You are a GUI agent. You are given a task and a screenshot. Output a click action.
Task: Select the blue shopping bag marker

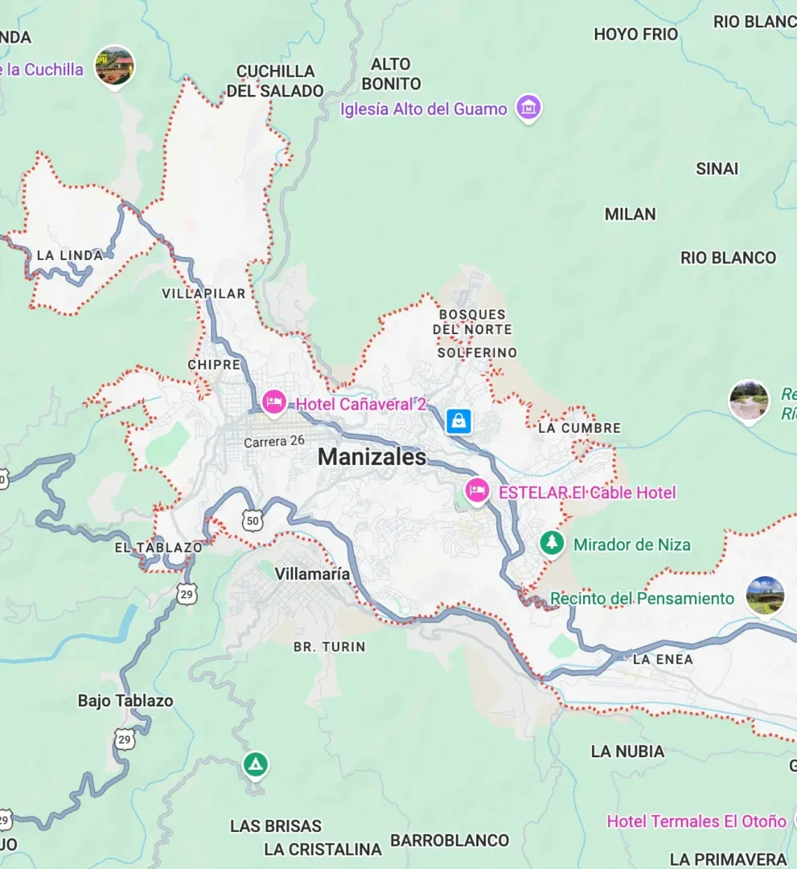coord(458,421)
